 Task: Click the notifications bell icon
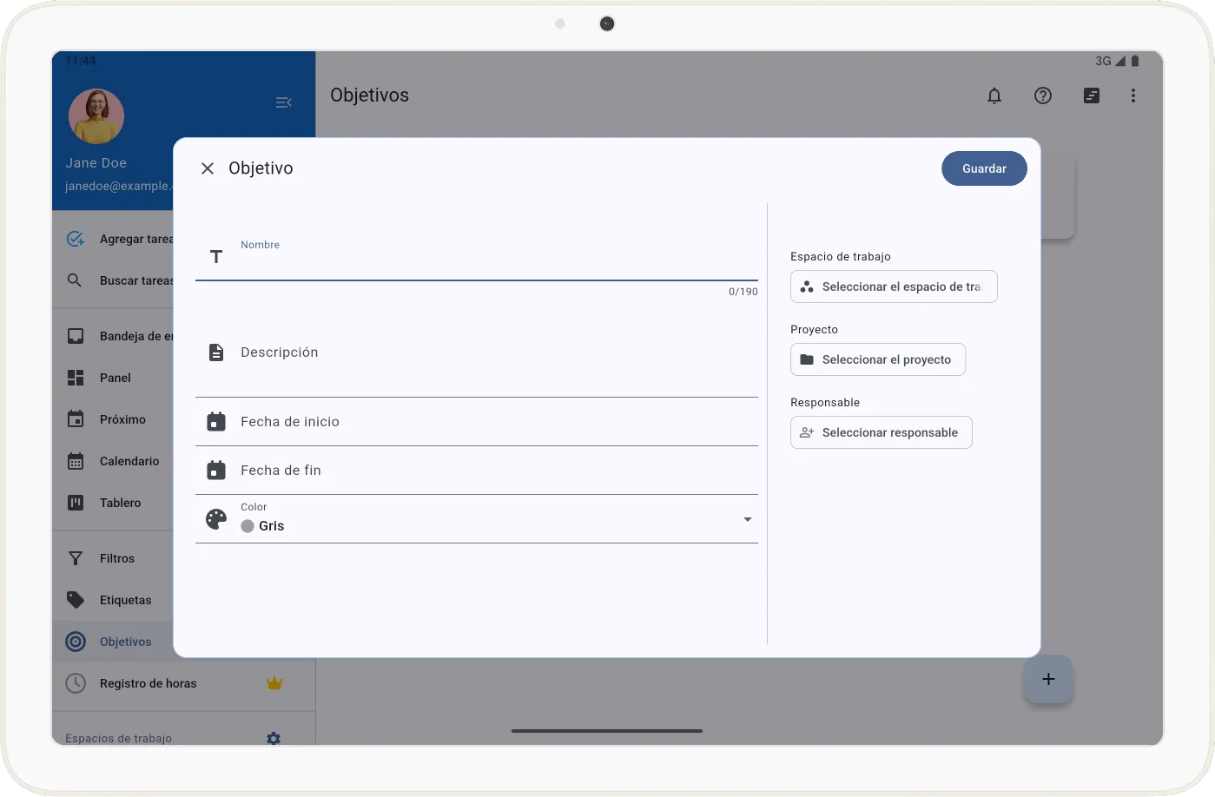[994, 96]
